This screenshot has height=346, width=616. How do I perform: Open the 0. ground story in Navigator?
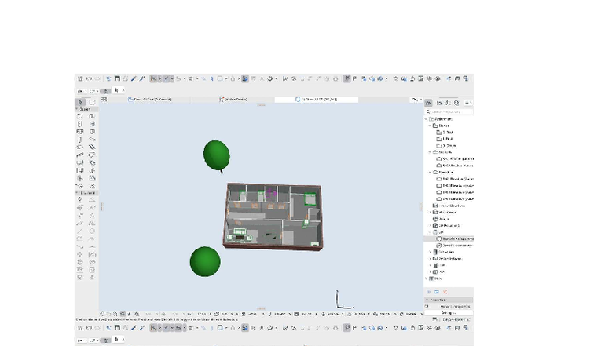pos(446,146)
